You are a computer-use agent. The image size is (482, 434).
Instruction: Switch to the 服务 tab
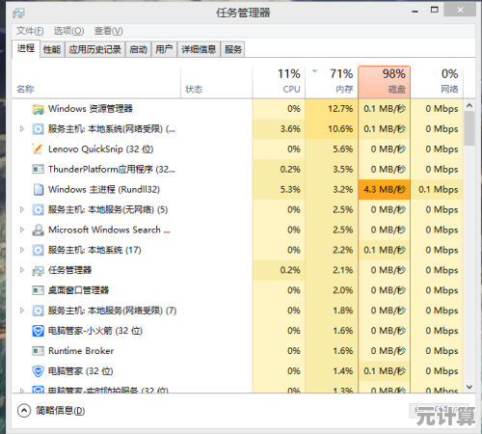click(233, 49)
